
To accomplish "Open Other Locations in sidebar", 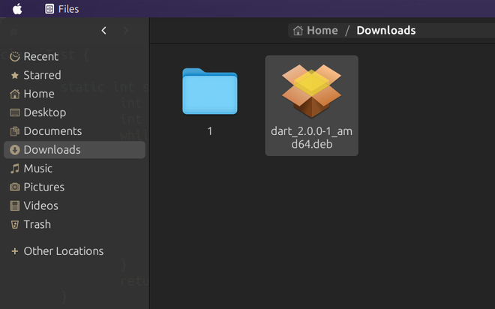I will [63, 251].
